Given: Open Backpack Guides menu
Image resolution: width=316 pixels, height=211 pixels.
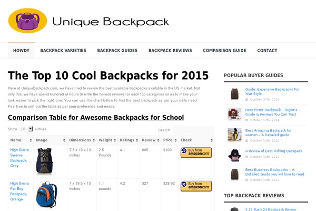Looking at the screenshot, I should click(117, 51).
